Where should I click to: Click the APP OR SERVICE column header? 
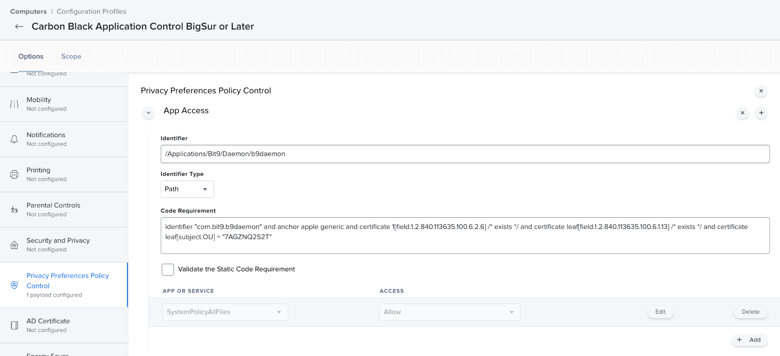188,291
